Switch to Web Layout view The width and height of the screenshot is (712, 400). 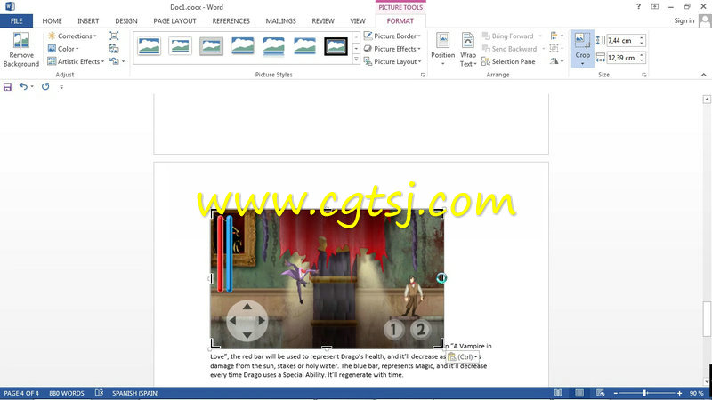click(600, 393)
